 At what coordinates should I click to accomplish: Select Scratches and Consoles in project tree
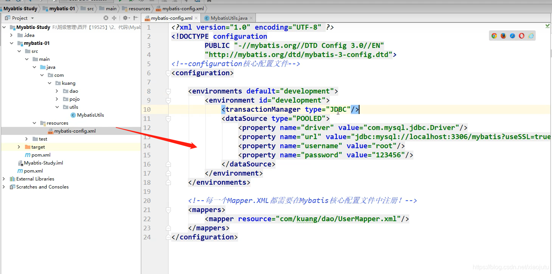pyautogui.click(x=39, y=187)
